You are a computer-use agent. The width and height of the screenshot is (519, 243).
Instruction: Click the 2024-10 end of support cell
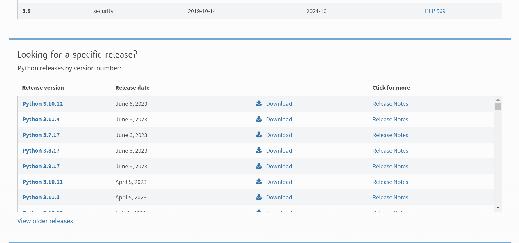pyautogui.click(x=317, y=11)
